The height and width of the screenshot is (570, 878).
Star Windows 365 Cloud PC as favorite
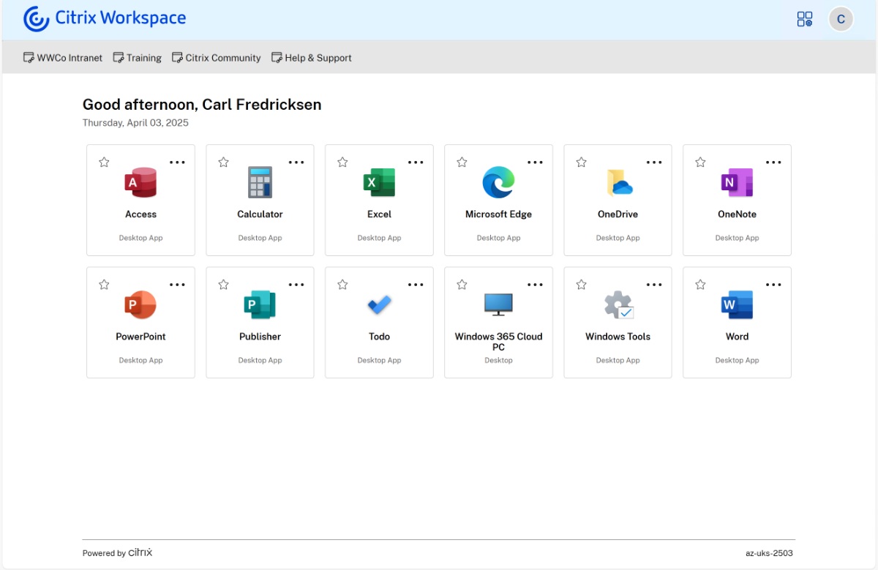coord(462,284)
